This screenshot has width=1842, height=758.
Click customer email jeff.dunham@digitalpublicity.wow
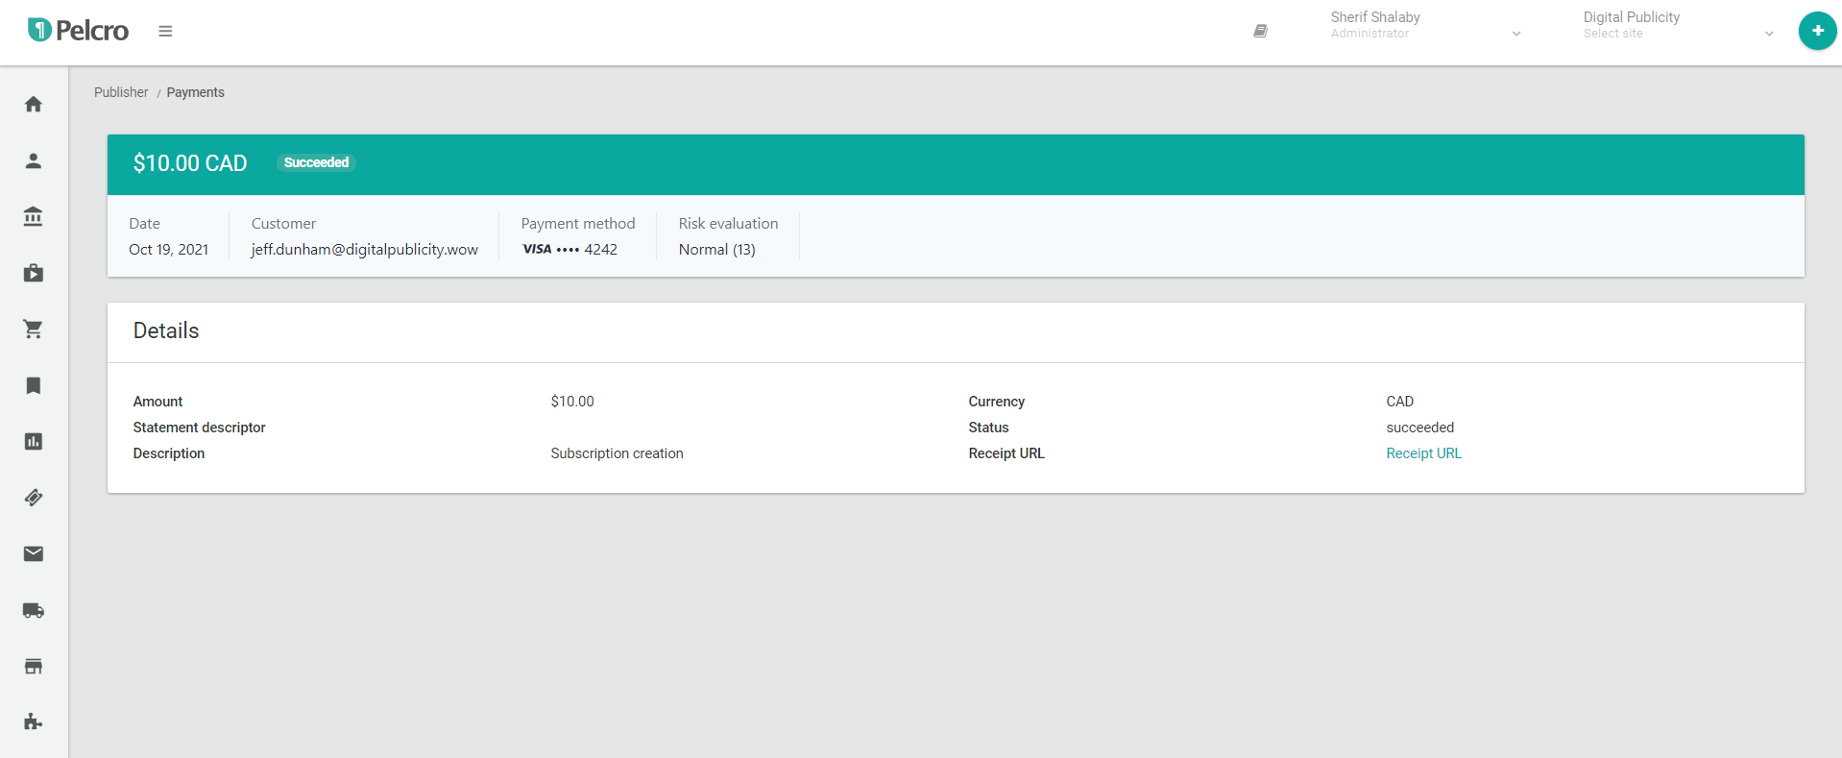(x=364, y=250)
